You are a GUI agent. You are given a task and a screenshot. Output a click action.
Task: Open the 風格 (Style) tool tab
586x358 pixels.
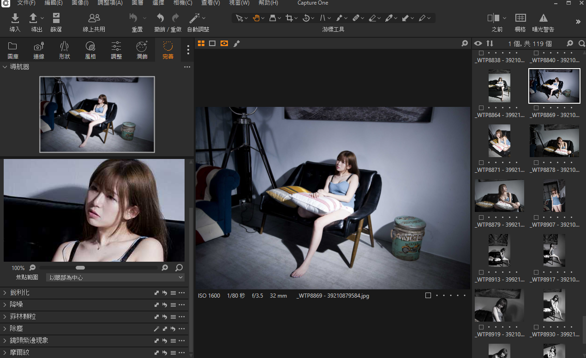90,50
